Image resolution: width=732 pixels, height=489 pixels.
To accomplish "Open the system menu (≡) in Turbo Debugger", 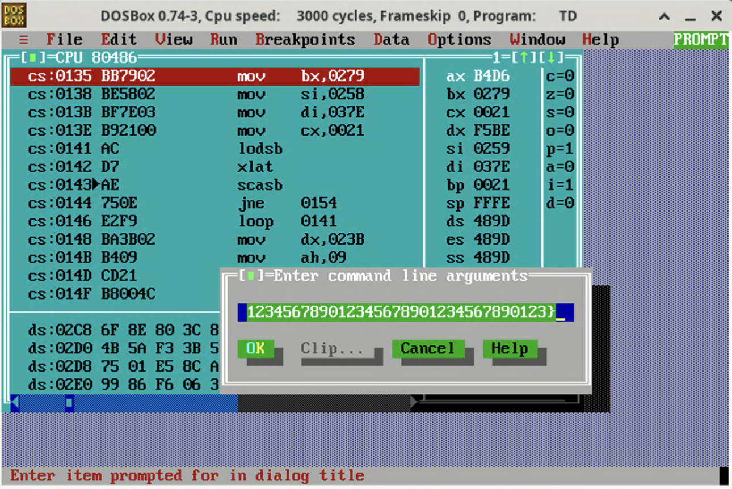I will click(23, 40).
